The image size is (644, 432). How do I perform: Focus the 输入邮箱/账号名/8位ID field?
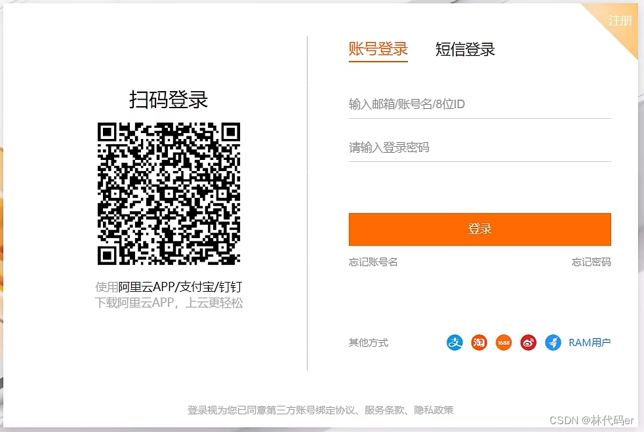tap(479, 103)
